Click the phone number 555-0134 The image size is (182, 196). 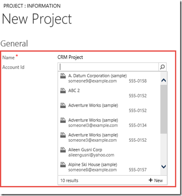[x=138, y=125]
